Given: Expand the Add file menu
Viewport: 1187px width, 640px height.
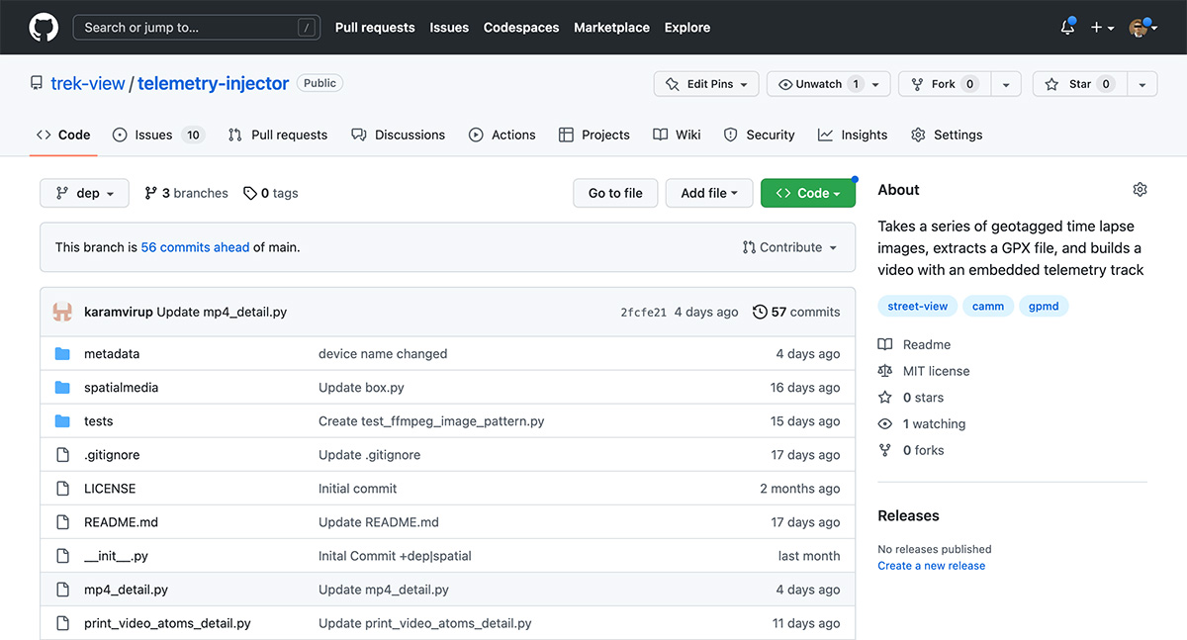Looking at the screenshot, I should tap(708, 193).
